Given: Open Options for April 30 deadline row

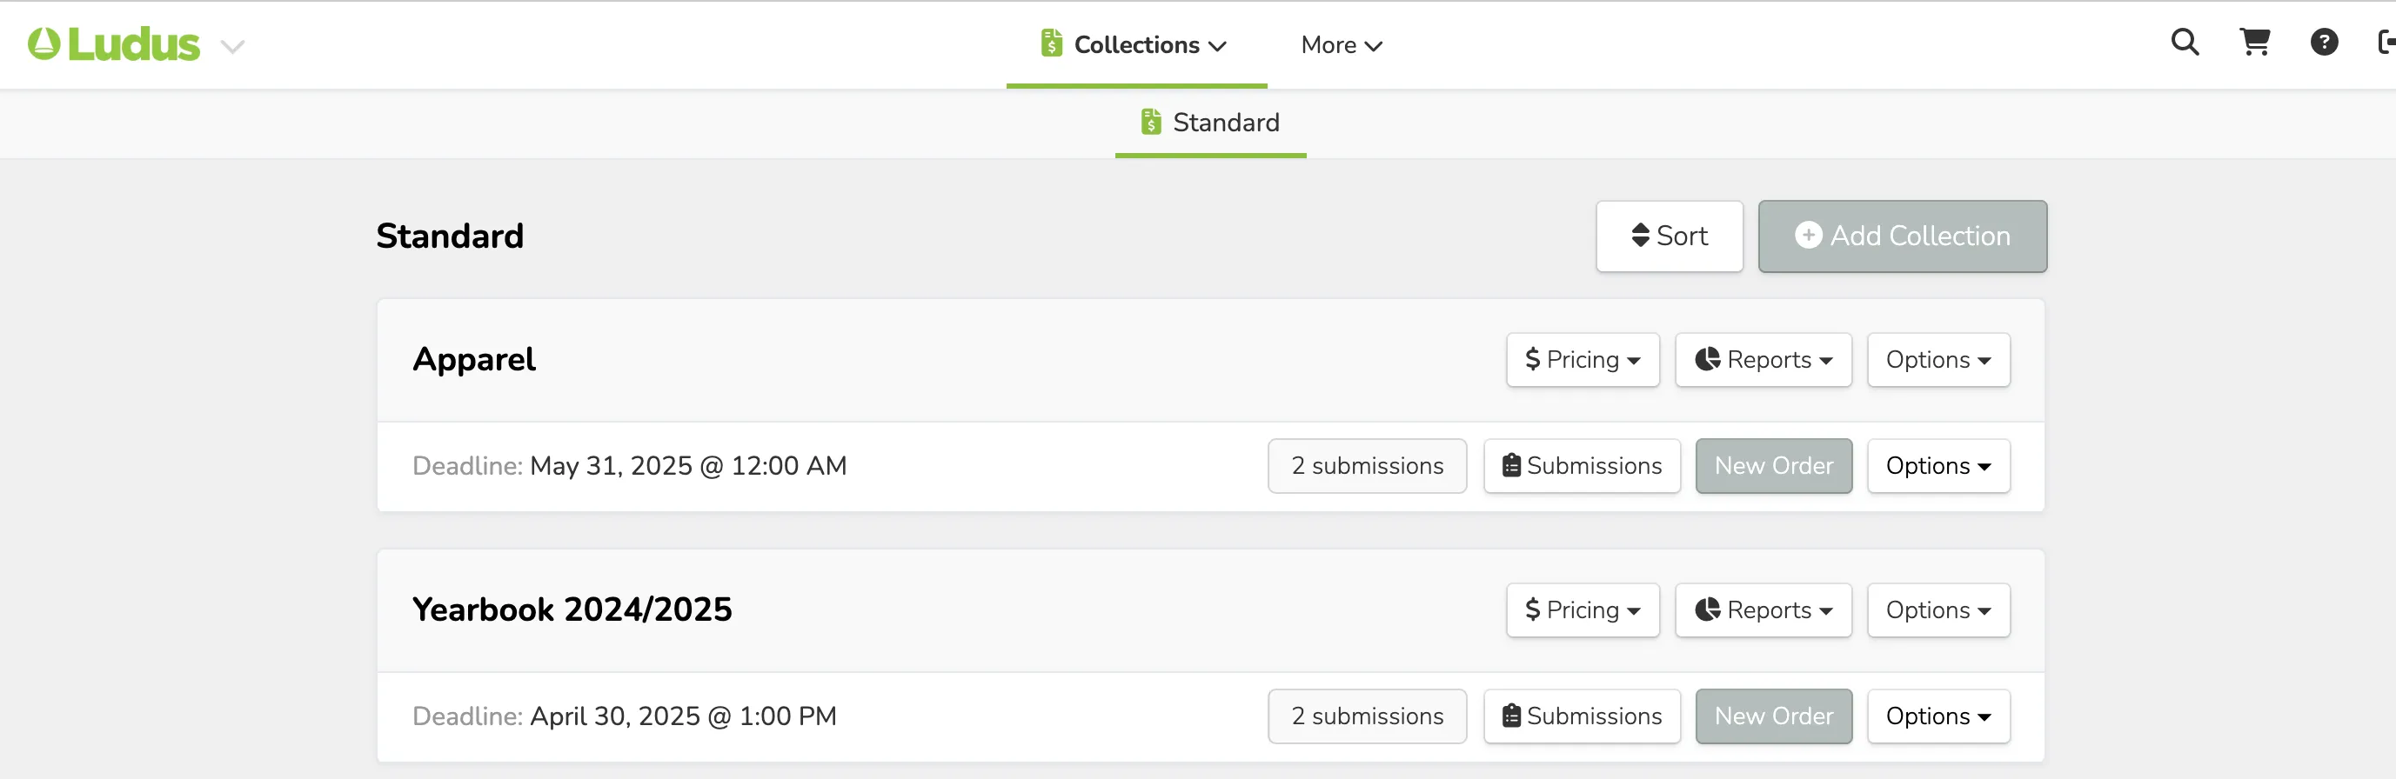Looking at the screenshot, I should tap(1938, 716).
